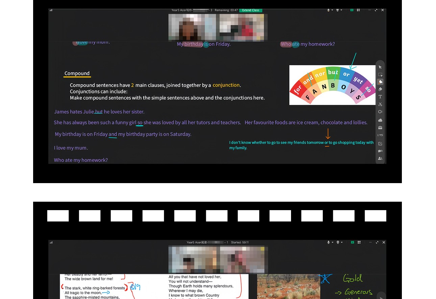Viewport: 436px width, 299px height.
Task: Choose the shape tool
Action: pyautogui.click(x=380, y=111)
